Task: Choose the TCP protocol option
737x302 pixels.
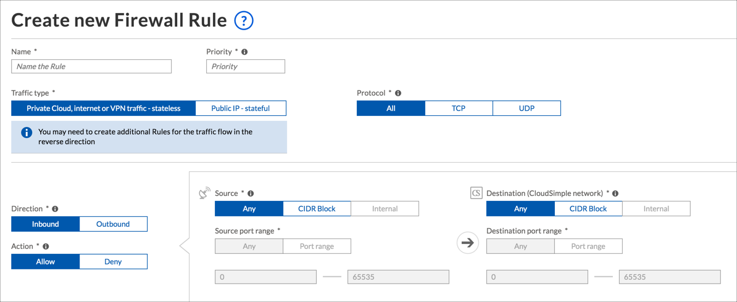Action: tap(459, 108)
